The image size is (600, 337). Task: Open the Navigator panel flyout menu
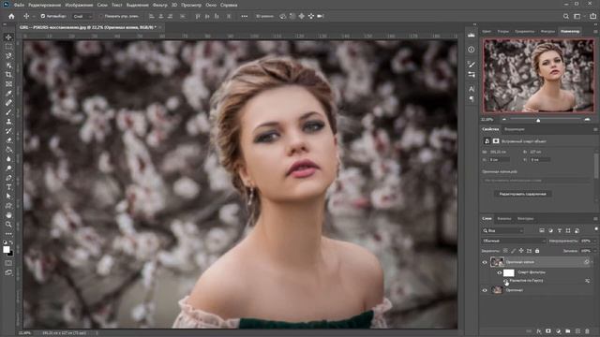pos(595,31)
